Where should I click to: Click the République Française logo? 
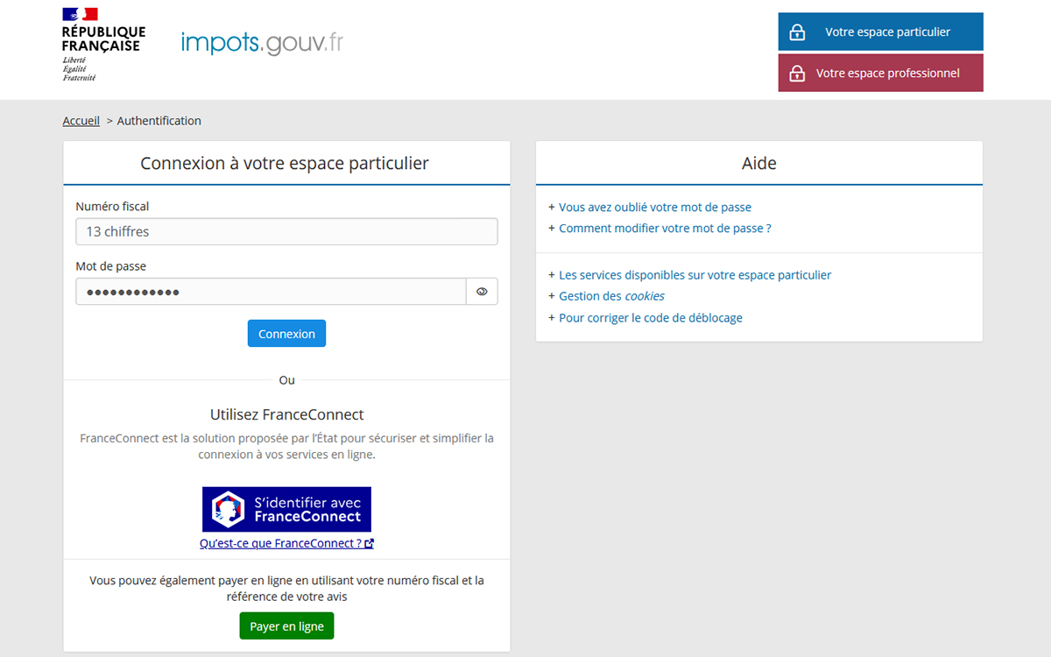(x=103, y=45)
